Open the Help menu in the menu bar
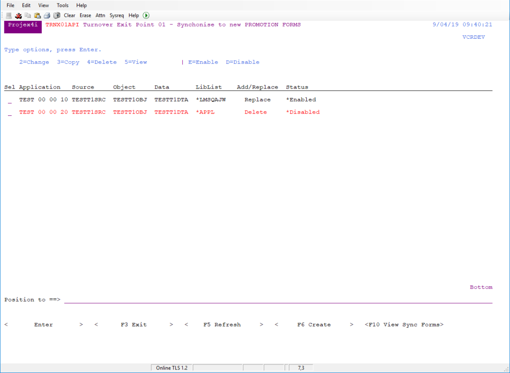 (81, 5)
